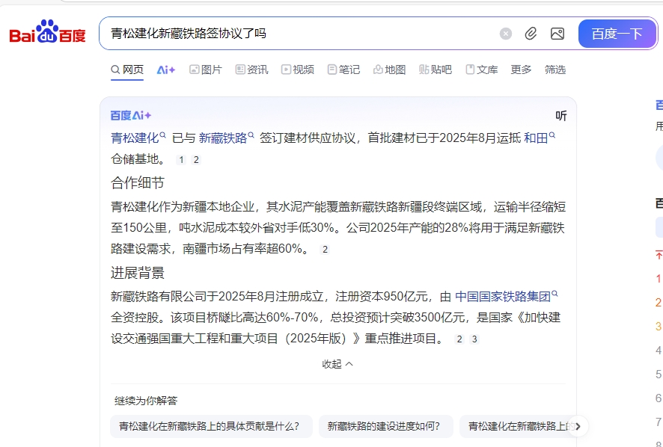Click the document icon in 文库 tab
The image size is (663, 447).
pos(470,70)
